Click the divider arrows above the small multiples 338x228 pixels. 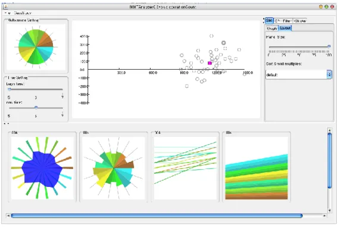click(7, 124)
